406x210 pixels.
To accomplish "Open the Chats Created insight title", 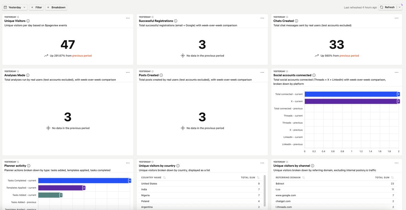I will pos(284,21).
